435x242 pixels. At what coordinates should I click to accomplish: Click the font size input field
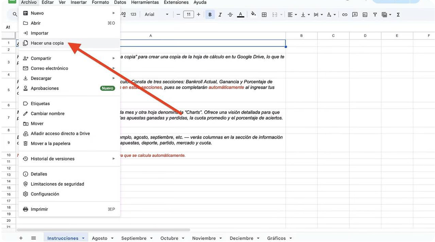(x=188, y=15)
